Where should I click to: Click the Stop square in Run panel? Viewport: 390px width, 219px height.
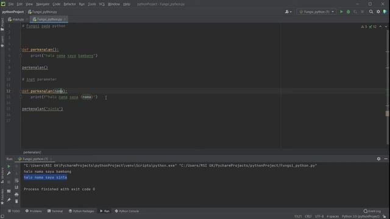click(9, 182)
